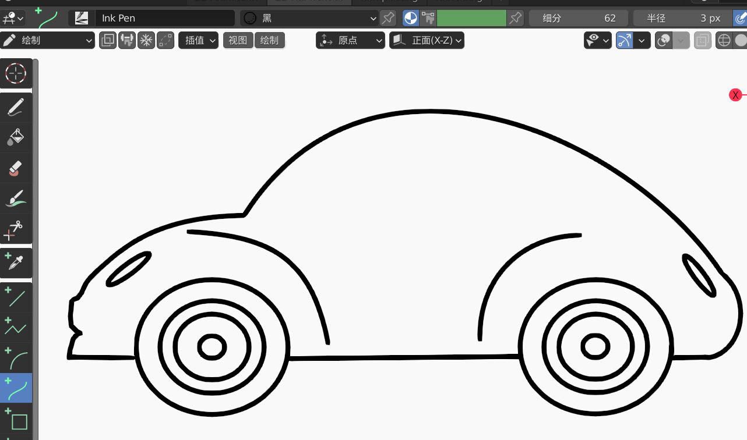This screenshot has width=747, height=440.
Task: Click the Ink Pen brush name field
Action: [165, 18]
